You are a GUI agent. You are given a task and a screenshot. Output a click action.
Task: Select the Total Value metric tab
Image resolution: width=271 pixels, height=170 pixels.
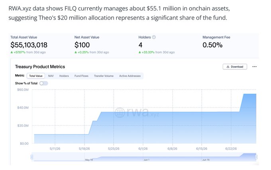pyautogui.click(x=36, y=76)
